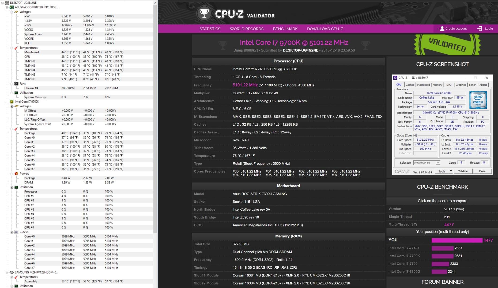Screen dimensions: 498x288
Task: Click the Login link
Action: coord(485,29)
